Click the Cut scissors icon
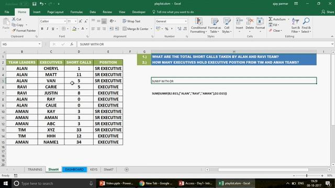 point(14,19)
